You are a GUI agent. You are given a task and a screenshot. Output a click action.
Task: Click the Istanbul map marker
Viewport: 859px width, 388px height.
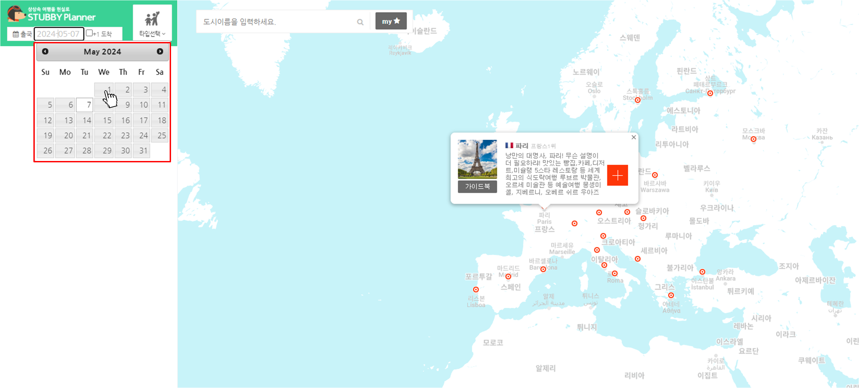pos(702,272)
